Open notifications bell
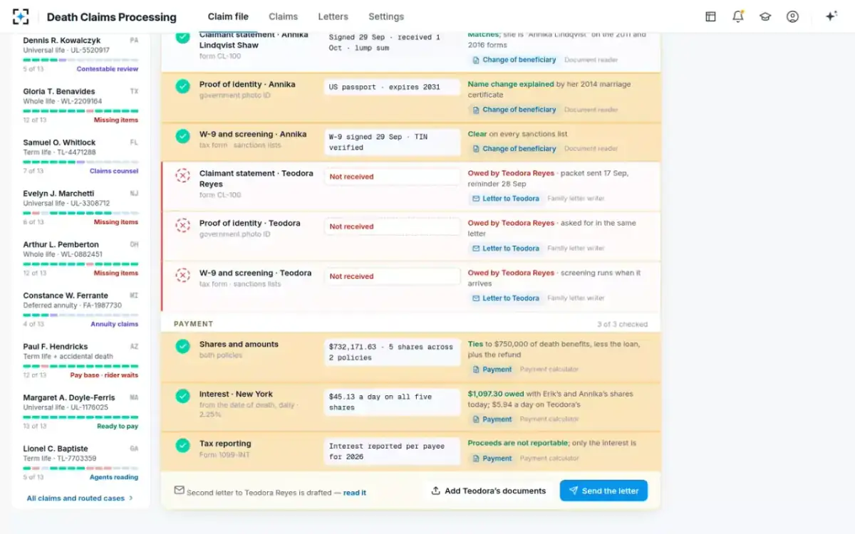Viewport: 855px width, 534px height. click(x=738, y=16)
